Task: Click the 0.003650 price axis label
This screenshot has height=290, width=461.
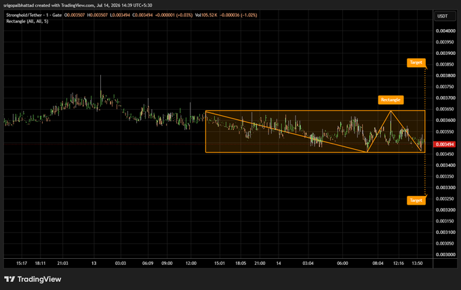Action: point(445,109)
